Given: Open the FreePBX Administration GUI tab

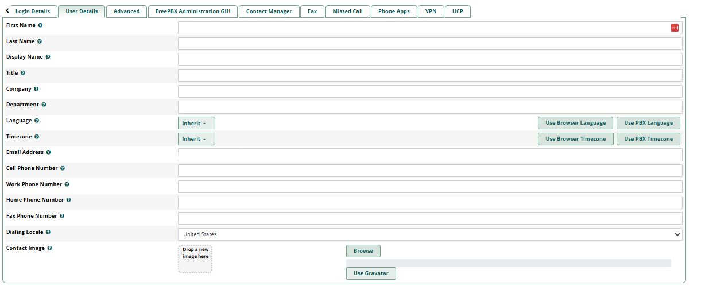Looking at the screenshot, I should 192,11.
